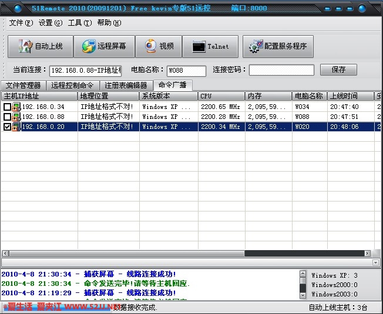Switch to the 注册表编辑器 tab
383x314 pixels.
(x=126, y=86)
